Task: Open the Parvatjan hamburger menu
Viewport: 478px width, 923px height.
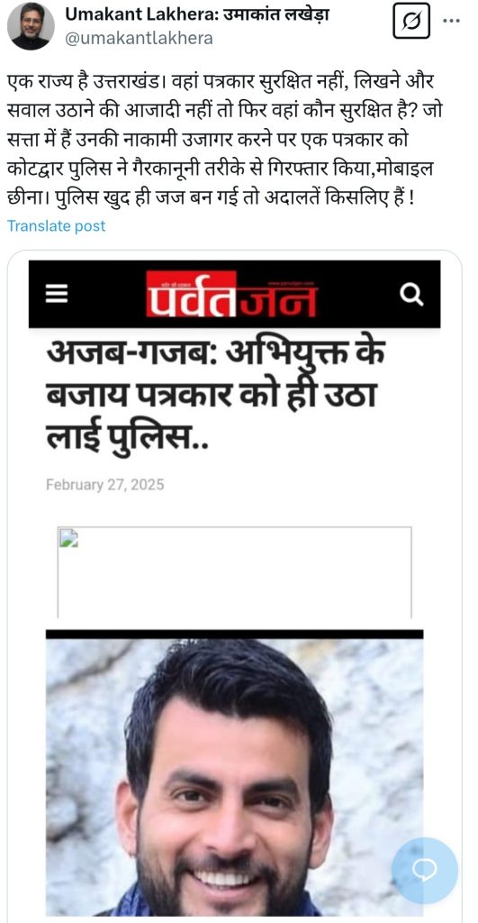Action: [57, 293]
